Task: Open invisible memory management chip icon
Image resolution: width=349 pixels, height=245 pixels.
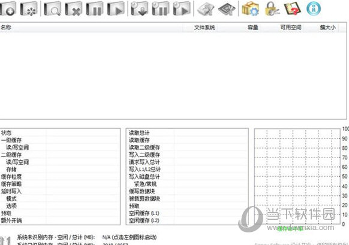Action: point(227,9)
